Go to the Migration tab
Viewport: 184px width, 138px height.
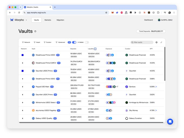pos(60,20)
